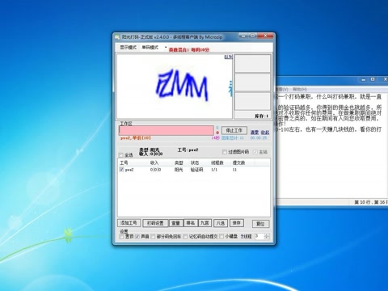Click the 保存 button
The image size is (388, 291).
[236, 223]
